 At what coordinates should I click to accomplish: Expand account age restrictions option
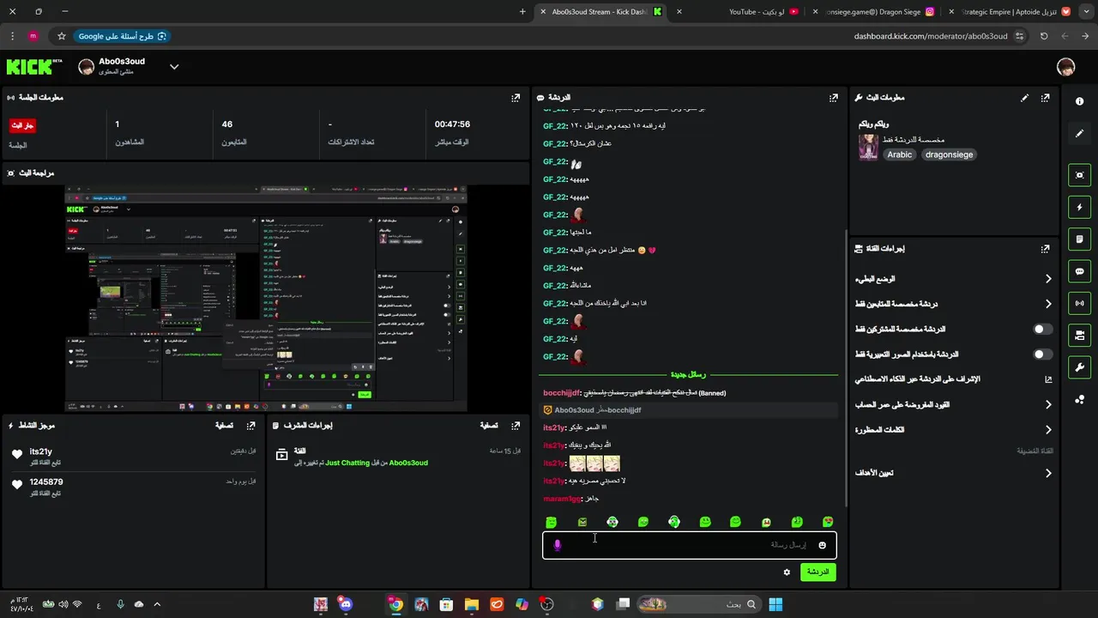(x=952, y=404)
